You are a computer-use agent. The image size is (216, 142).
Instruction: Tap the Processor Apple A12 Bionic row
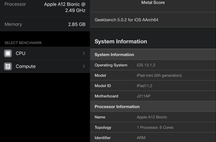(45, 7)
